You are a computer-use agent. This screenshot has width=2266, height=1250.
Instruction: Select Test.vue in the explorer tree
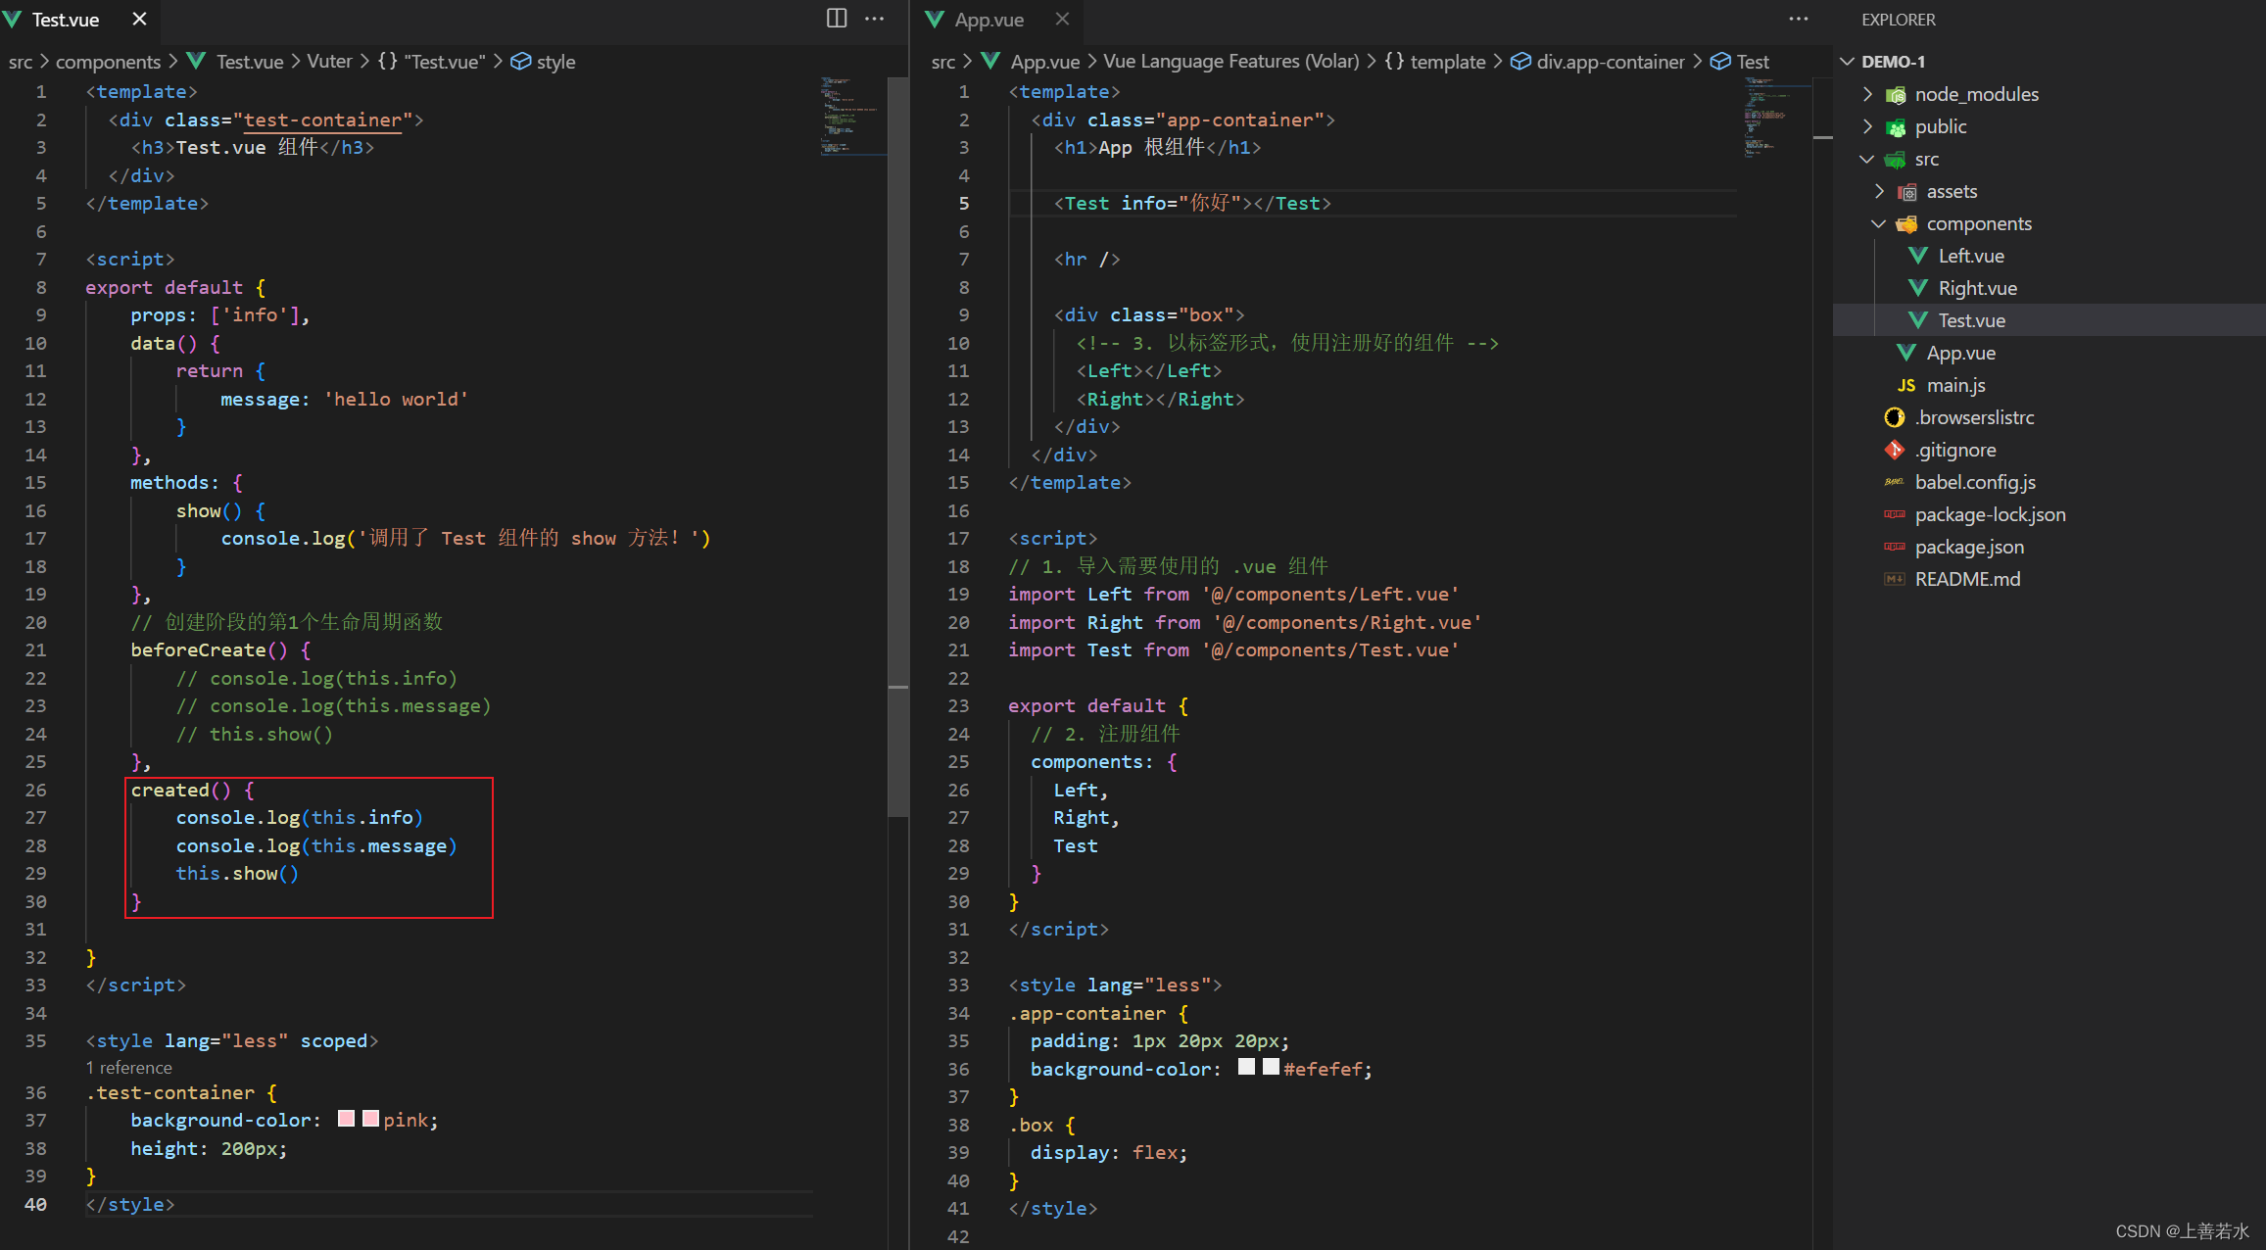[1971, 320]
